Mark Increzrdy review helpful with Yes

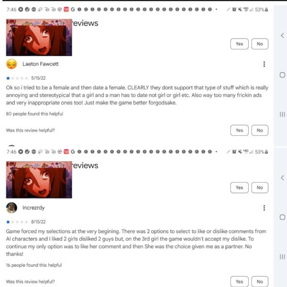(x=240, y=282)
